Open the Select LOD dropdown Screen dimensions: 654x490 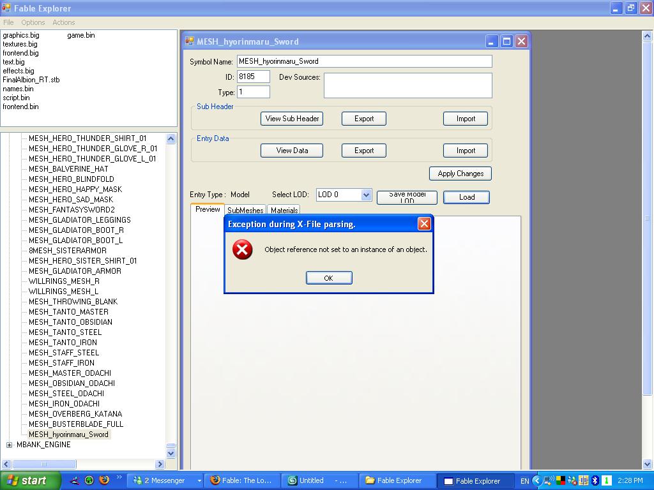point(366,195)
